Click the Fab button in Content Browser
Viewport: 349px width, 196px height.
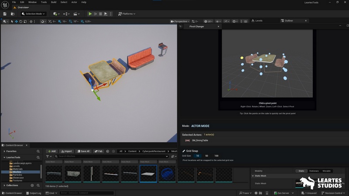pyautogui.click(x=98, y=151)
